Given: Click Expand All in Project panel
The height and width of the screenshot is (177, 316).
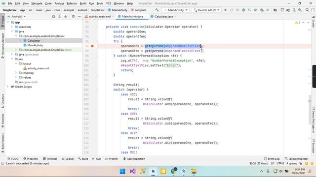Looking at the screenshot, I should click(x=60, y=16).
